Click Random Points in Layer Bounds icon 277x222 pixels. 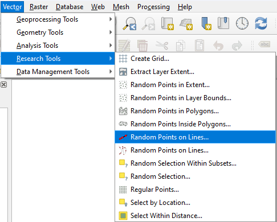click(123, 98)
